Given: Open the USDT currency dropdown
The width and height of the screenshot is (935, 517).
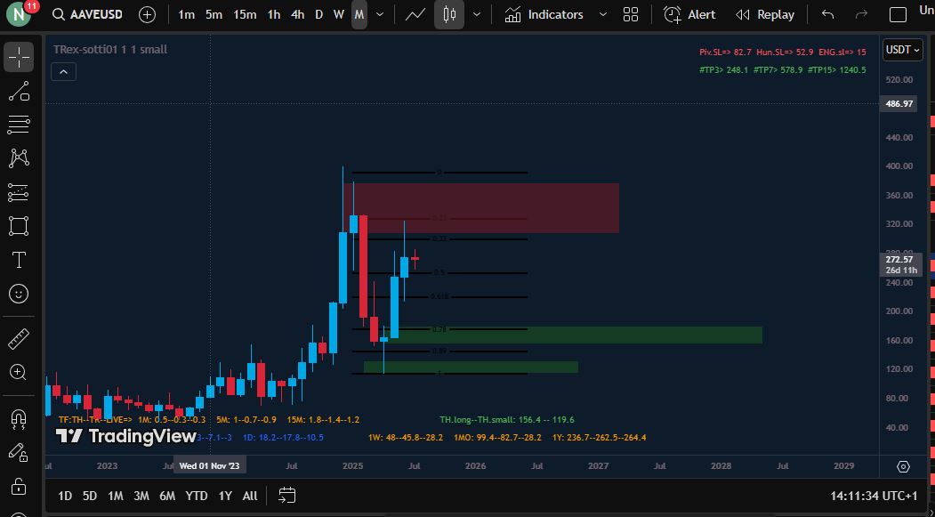Looking at the screenshot, I should click(902, 50).
